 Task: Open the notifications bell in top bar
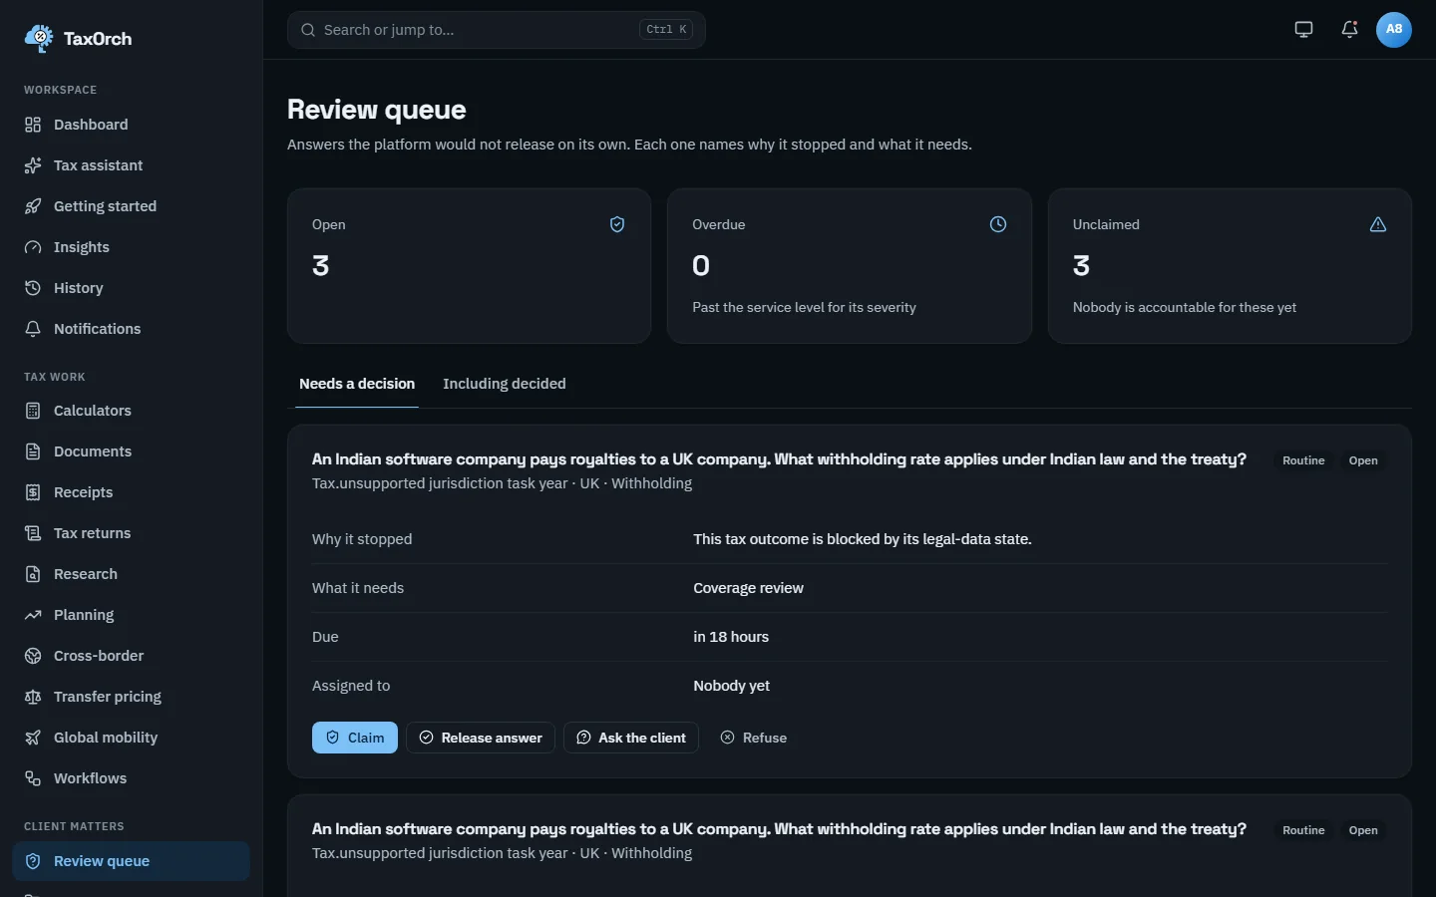pyautogui.click(x=1349, y=30)
